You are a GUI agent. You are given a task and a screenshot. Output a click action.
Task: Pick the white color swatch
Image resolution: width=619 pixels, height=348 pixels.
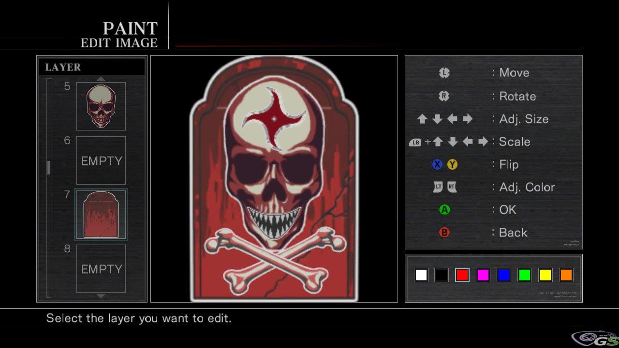[421, 275]
